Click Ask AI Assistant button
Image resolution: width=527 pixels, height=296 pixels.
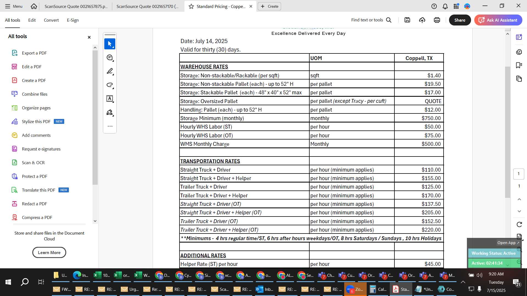coord(498,20)
